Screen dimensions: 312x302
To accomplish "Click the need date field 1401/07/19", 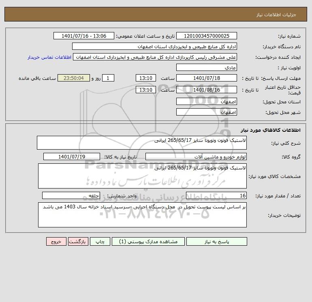I will coord(72,156).
